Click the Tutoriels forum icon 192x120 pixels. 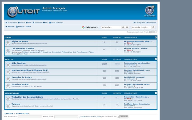point(8,106)
